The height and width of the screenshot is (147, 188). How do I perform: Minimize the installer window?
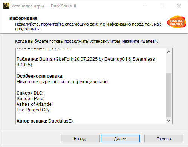click(145, 6)
